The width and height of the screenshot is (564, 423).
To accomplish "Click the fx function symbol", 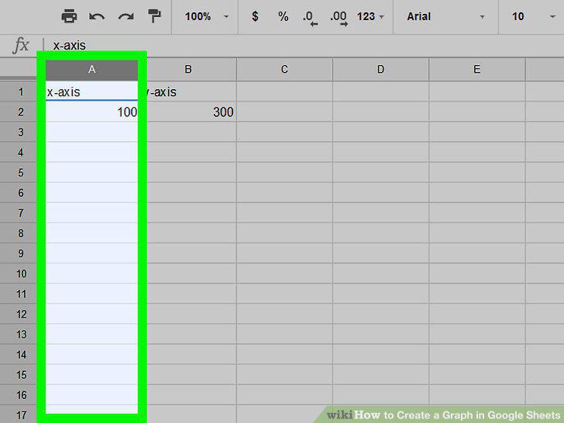I will [20, 45].
